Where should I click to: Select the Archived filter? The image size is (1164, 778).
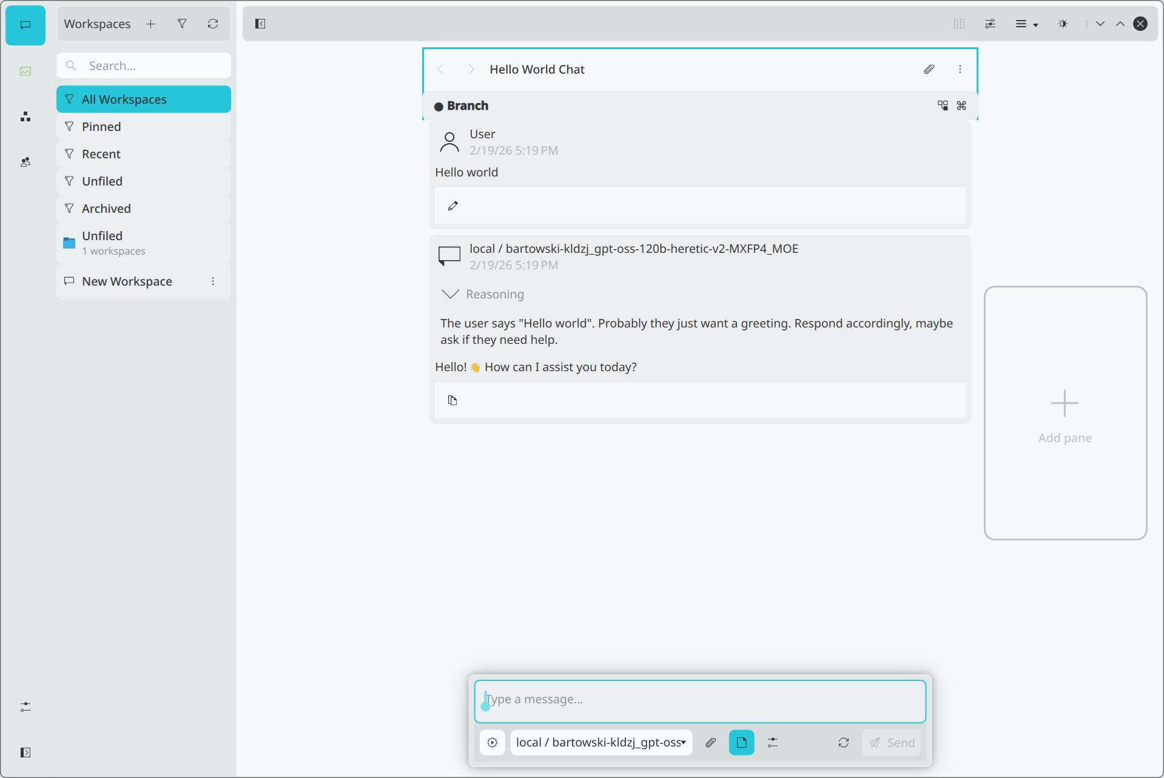(x=144, y=209)
